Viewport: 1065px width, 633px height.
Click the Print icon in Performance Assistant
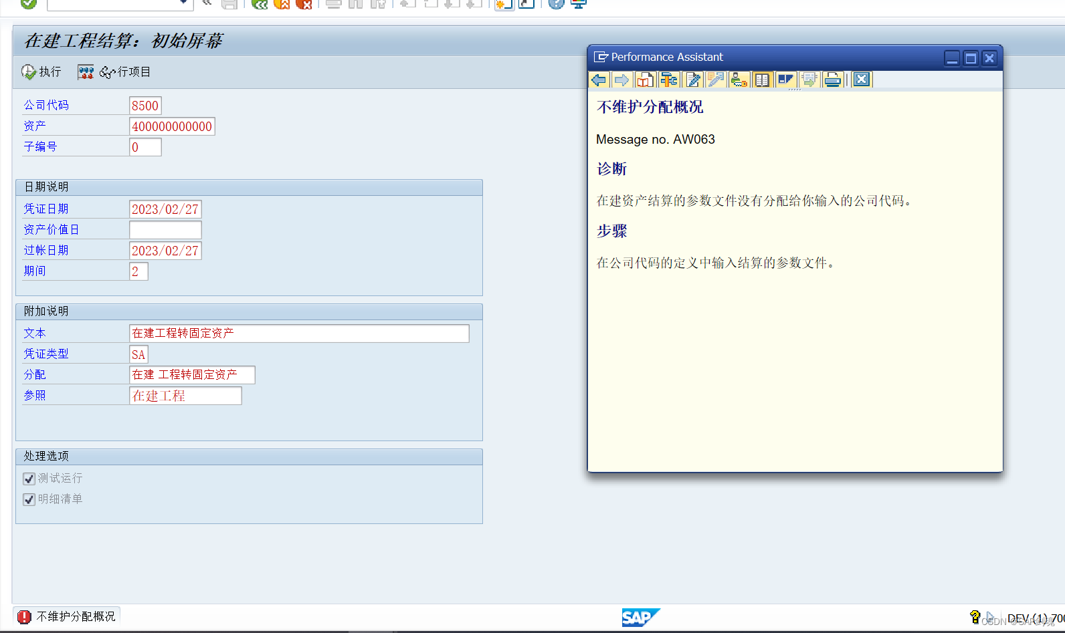833,80
